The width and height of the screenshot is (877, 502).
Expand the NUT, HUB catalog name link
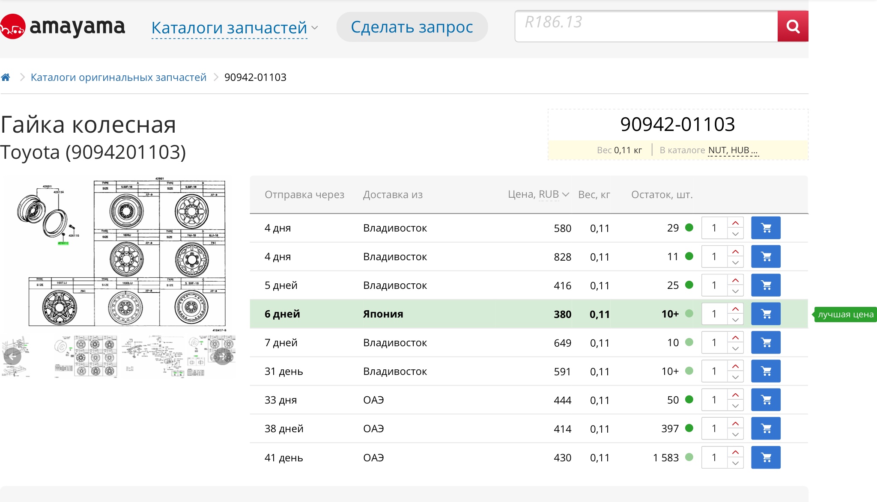[733, 150]
